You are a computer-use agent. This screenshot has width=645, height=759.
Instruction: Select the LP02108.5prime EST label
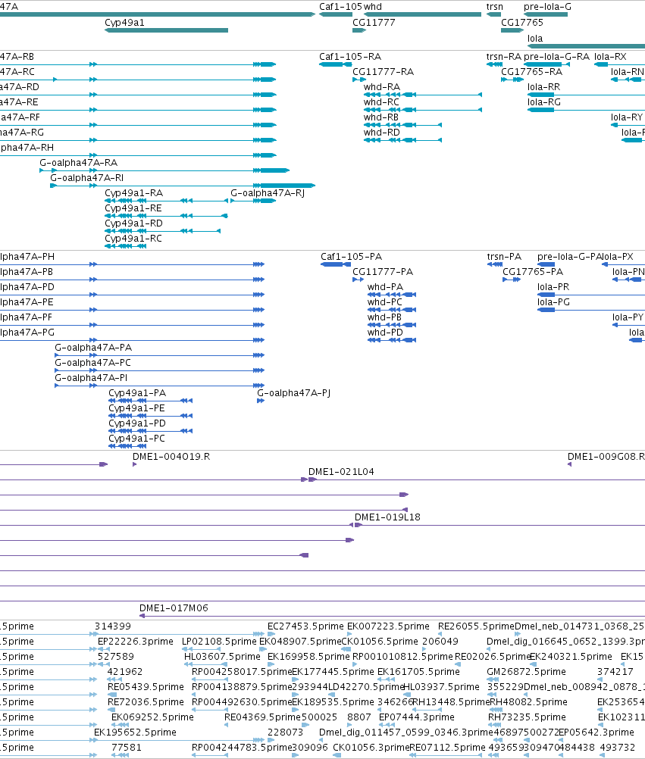point(219,642)
